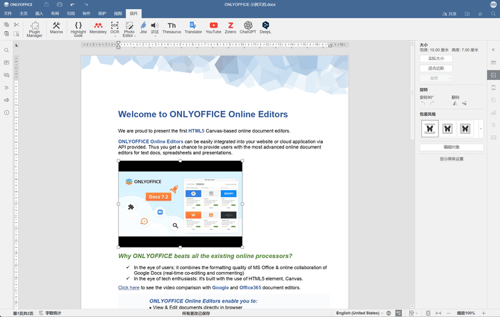This screenshot has height=317, width=500.
Task: Click the cut scissors icon
Action: click(x=17, y=24)
